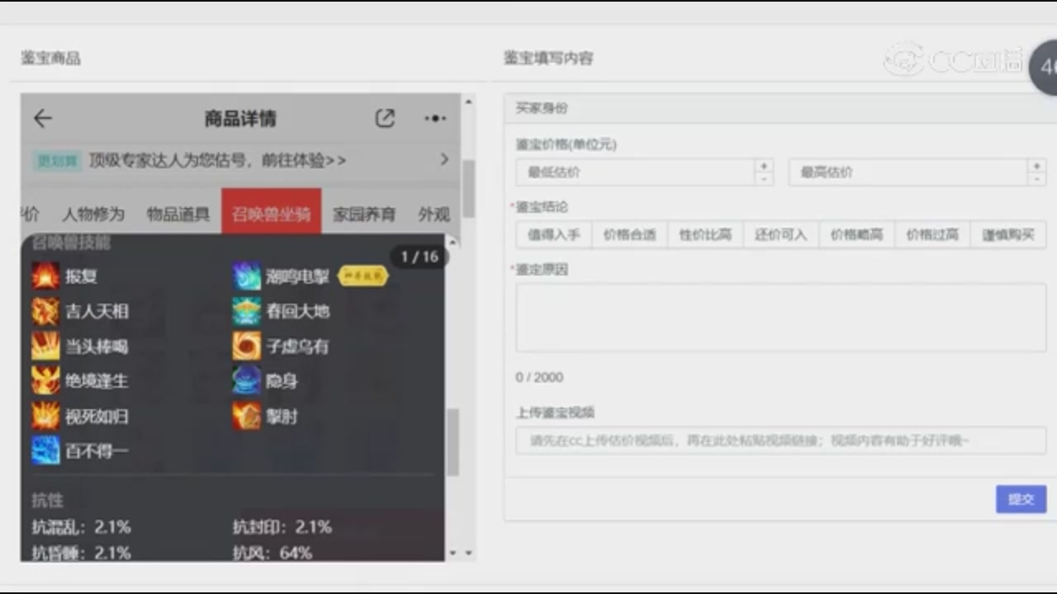Select 价格略高 conclusion option
This screenshot has width=1057, height=594.
(857, 235)
